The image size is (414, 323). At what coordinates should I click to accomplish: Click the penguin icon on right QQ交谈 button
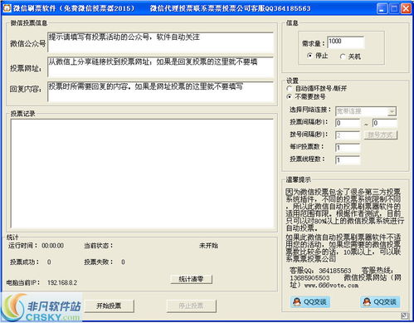pos(367,301)
